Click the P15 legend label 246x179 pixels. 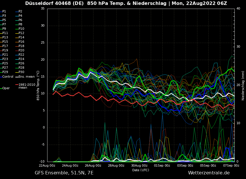[5, 42]
